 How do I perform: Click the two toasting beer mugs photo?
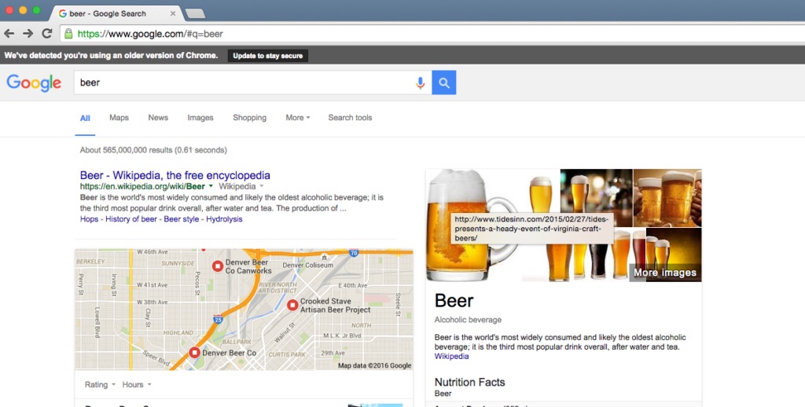667,197
